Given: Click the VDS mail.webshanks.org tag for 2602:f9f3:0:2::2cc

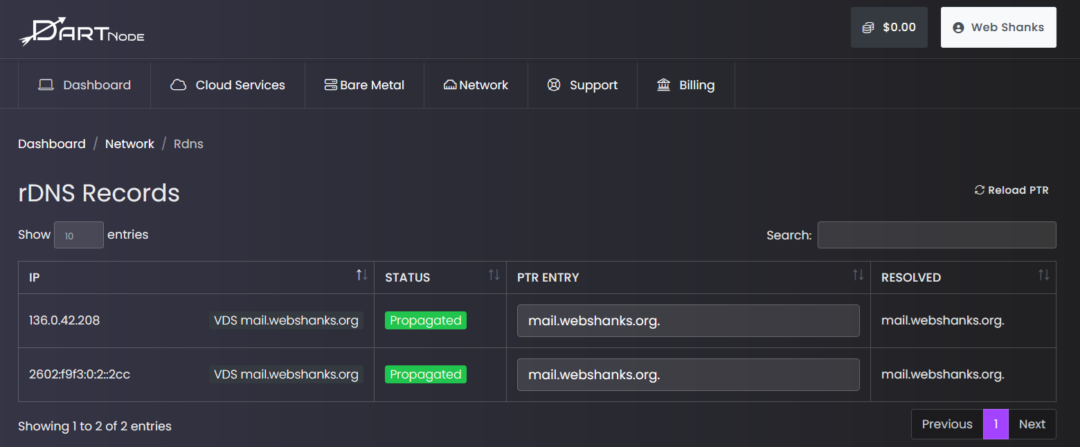Looking at the screenshot, I should pos(286,374).
